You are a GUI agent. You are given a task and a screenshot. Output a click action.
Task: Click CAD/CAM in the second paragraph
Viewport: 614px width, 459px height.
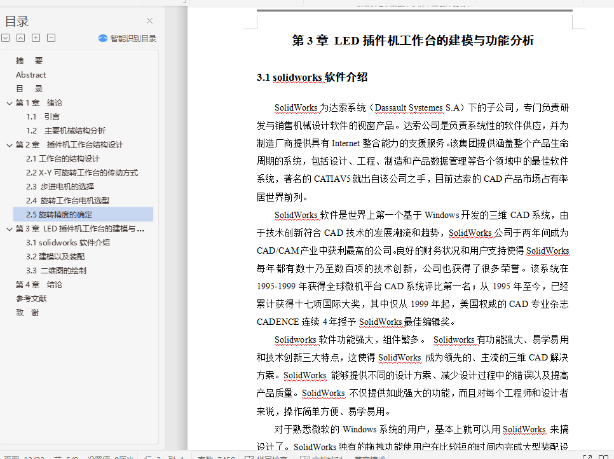click(278, 250)
